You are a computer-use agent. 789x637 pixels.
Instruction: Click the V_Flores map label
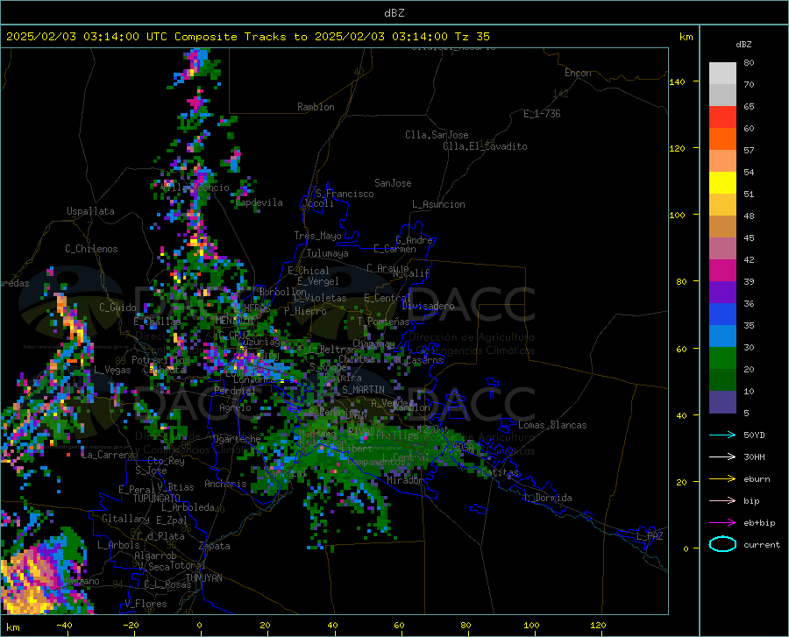click(146, 604)
